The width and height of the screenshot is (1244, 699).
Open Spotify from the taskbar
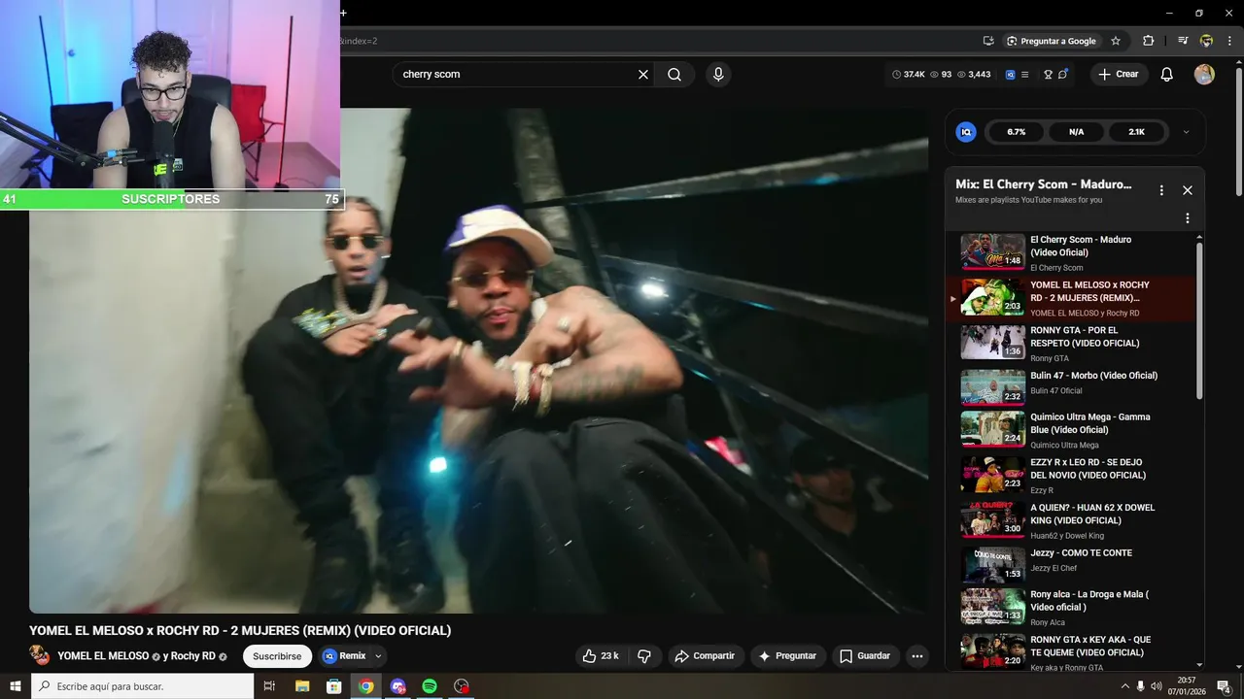[430, 686]
